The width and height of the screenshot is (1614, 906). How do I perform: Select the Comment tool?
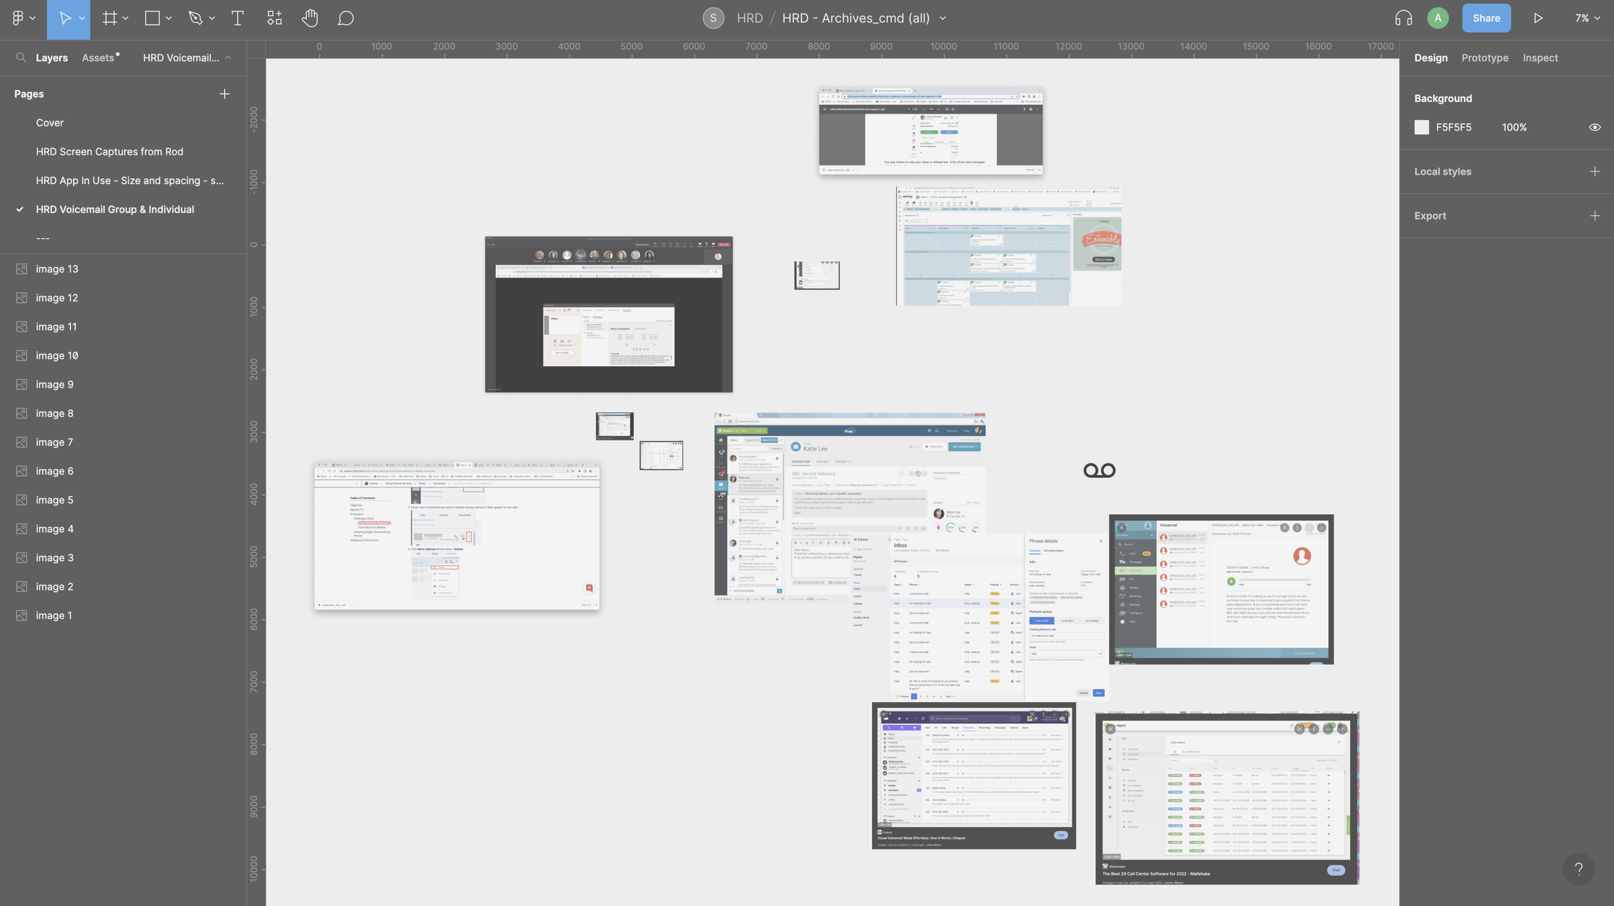345,19
